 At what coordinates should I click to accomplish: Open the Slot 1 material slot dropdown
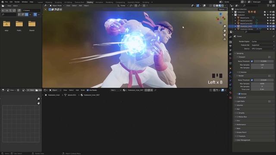click(x=116, y=90)
